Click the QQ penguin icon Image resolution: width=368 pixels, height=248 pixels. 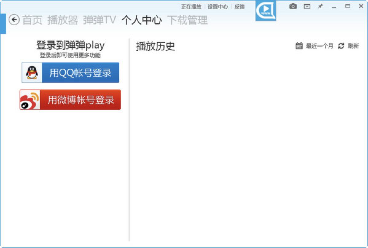[x=32, y=72]
